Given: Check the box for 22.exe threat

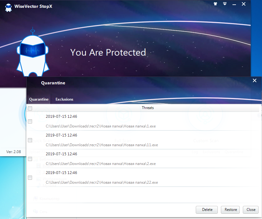Looking at the screenshot, I should pyautogui.click(x=30, y=177).
